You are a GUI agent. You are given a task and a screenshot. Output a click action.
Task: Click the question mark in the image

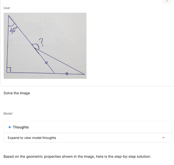[41, 42]
